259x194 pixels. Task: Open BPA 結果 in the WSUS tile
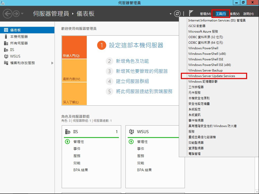click(144, 170)
